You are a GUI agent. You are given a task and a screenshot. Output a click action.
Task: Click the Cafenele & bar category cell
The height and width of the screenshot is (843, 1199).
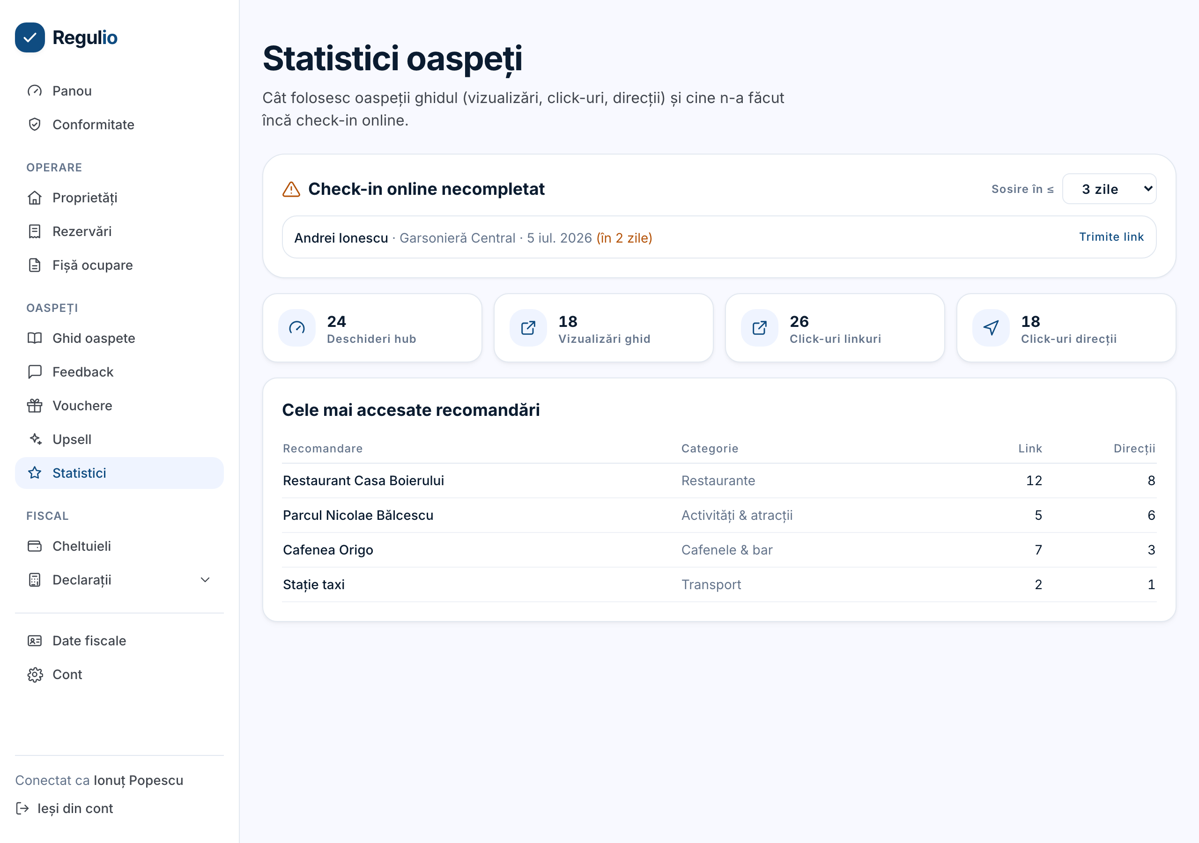pos(727,550)
